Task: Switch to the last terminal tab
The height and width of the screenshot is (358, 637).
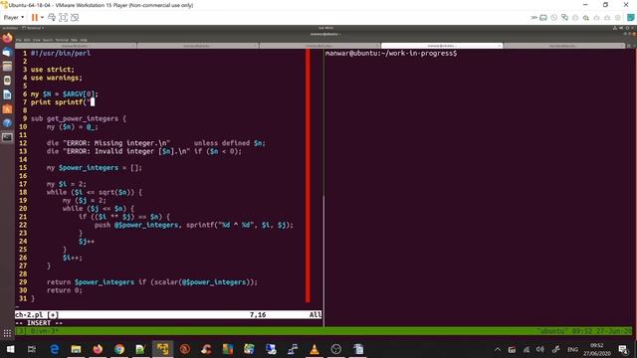Action: 563,46
